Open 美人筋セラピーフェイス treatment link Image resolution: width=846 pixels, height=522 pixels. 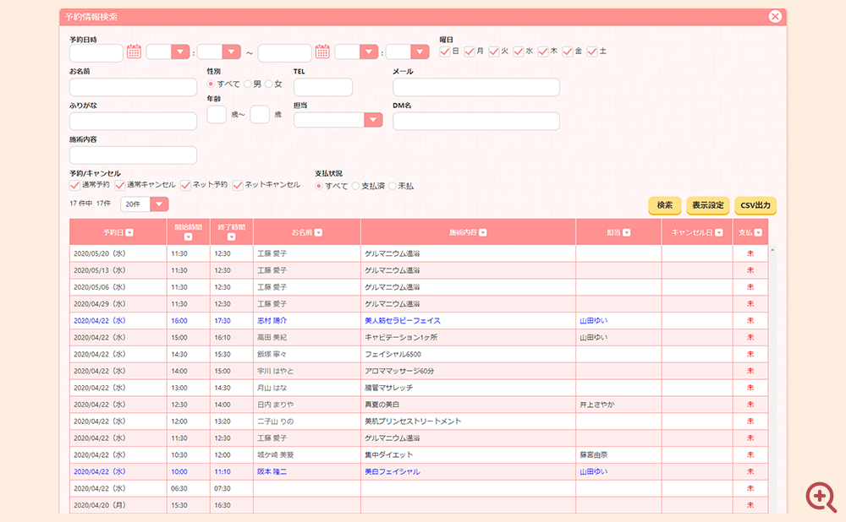point(403,321)
